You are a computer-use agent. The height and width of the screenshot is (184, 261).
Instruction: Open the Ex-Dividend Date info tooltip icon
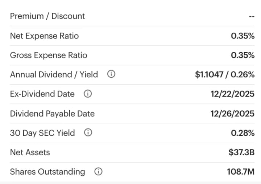click(87, 94)
